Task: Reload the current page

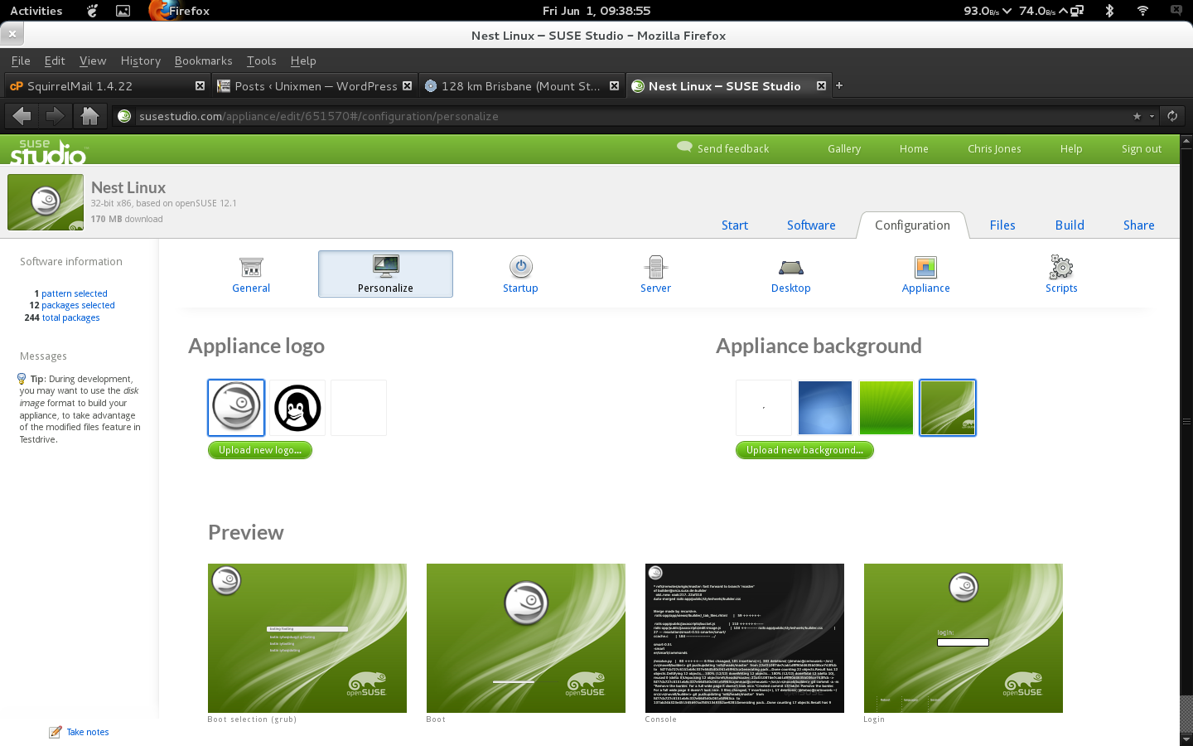Action: pos(1172,116)
